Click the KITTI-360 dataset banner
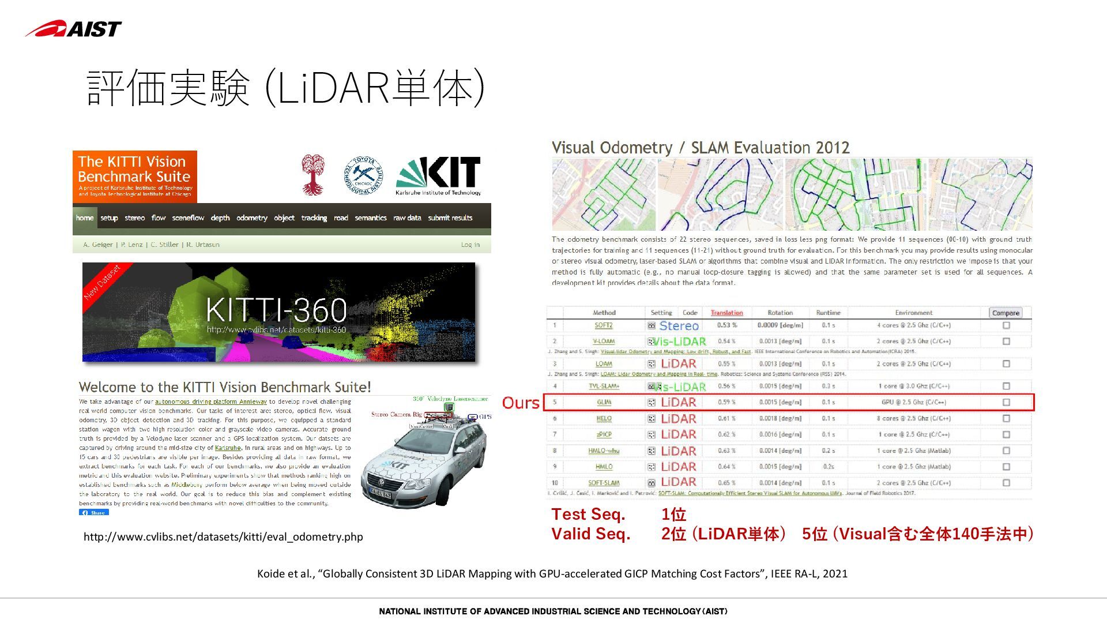This screenshot has height=623, width=1107. tap(279, 312)
